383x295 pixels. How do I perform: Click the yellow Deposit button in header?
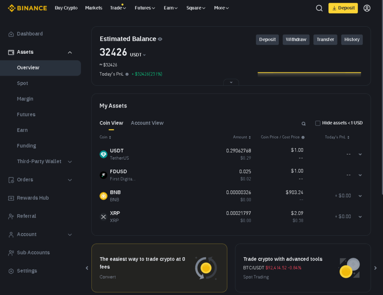pos(343,8)
